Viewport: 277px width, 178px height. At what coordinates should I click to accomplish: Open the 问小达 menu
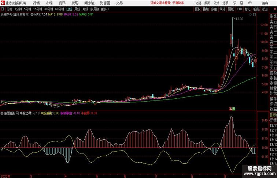click(x=89, y=3)
